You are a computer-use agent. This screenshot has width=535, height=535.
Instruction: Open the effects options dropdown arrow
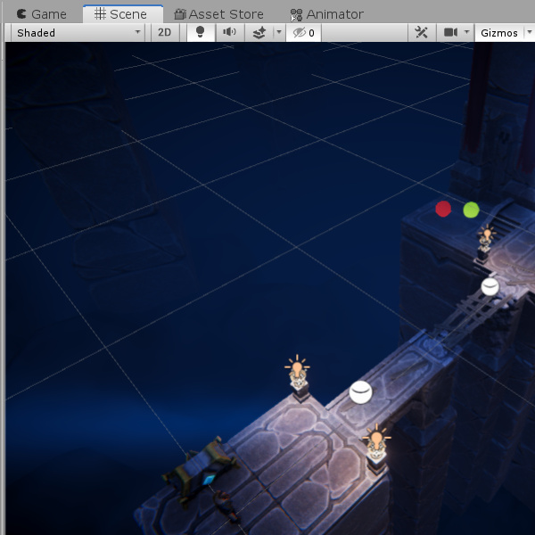279,33
